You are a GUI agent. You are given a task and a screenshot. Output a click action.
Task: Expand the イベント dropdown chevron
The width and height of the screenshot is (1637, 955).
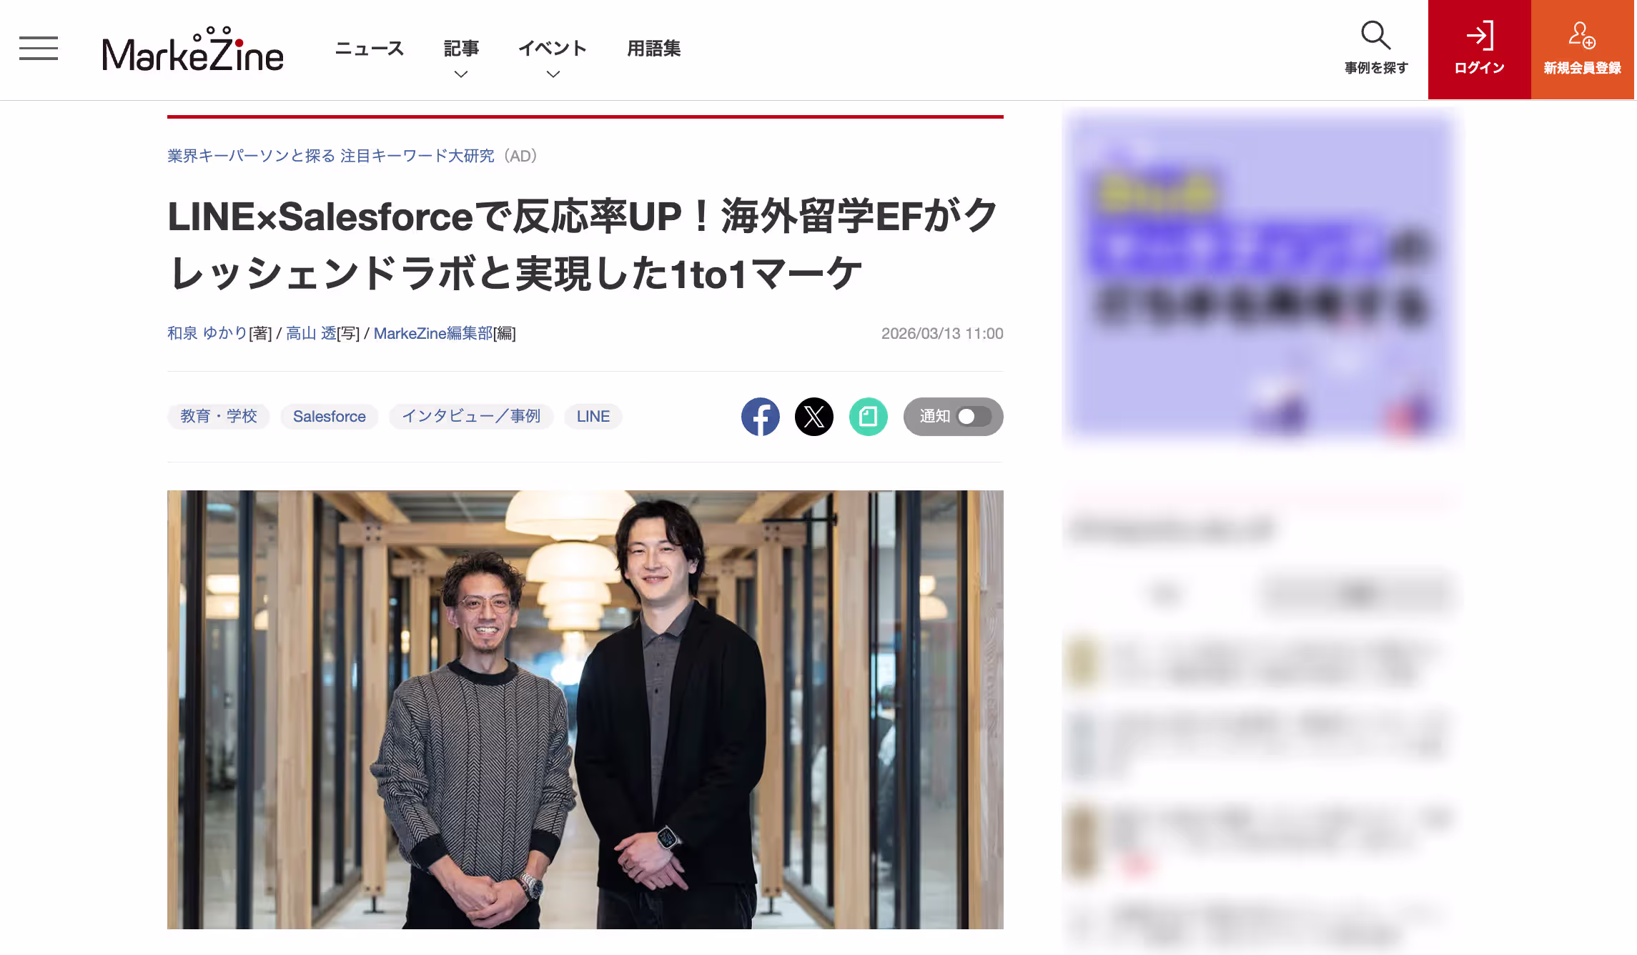click(x=553, y=74)
